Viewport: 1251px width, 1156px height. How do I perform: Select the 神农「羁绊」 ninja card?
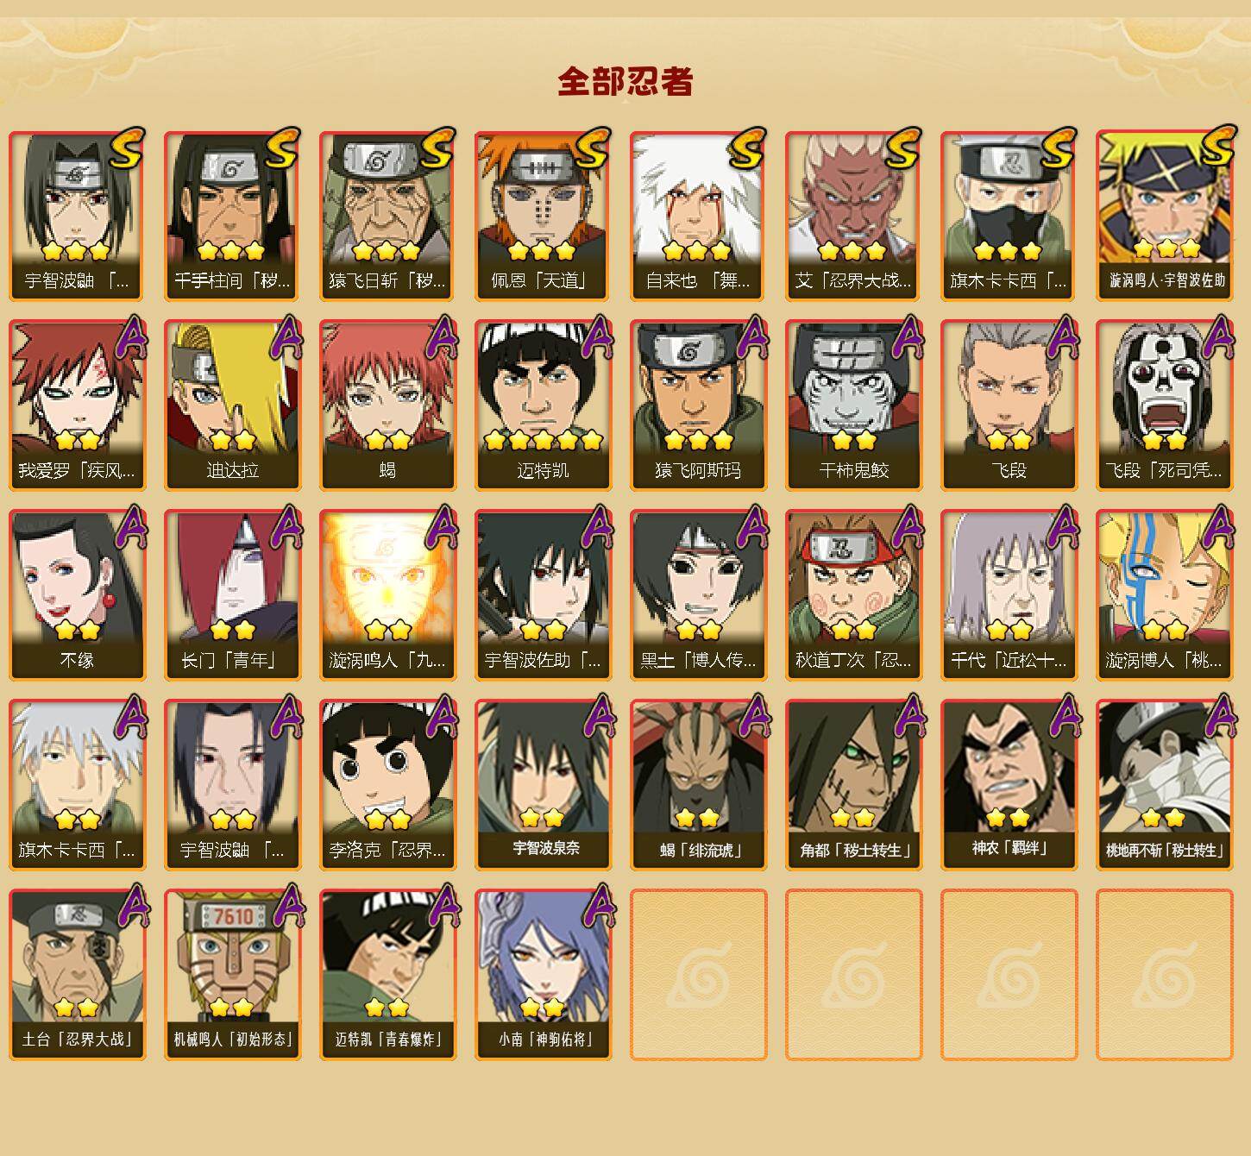pyautogui.click(x=1009, y=785)
